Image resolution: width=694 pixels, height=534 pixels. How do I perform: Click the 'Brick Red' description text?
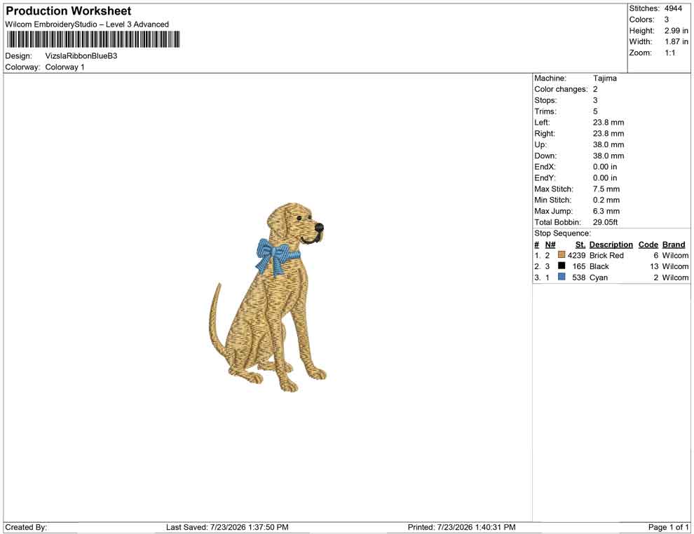pos(606,255)
